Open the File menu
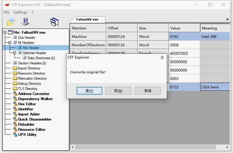233x153 pixels. (x=6, y=12)
